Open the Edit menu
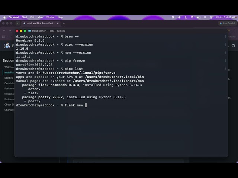 32,17
